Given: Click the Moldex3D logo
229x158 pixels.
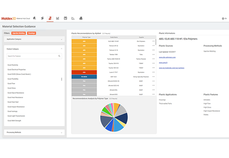Looking at the screenshot, I should [9, 18].
